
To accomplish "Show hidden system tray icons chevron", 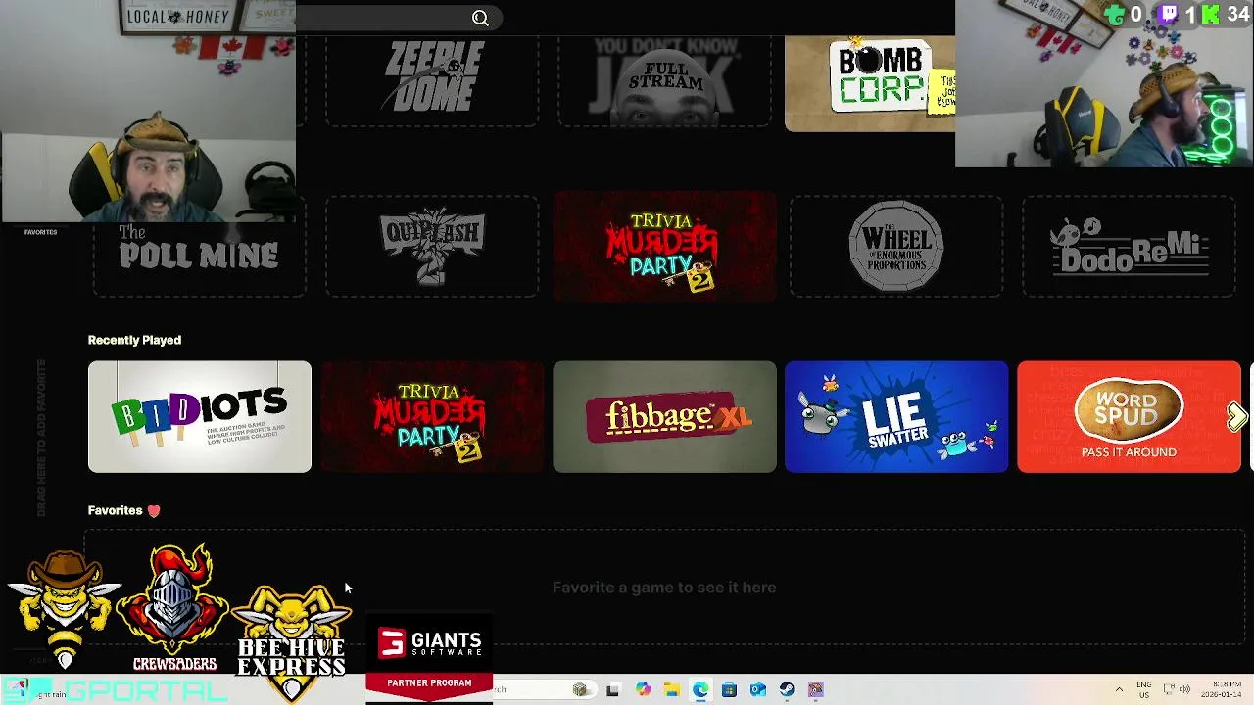I will click(x=1119, y=690).
